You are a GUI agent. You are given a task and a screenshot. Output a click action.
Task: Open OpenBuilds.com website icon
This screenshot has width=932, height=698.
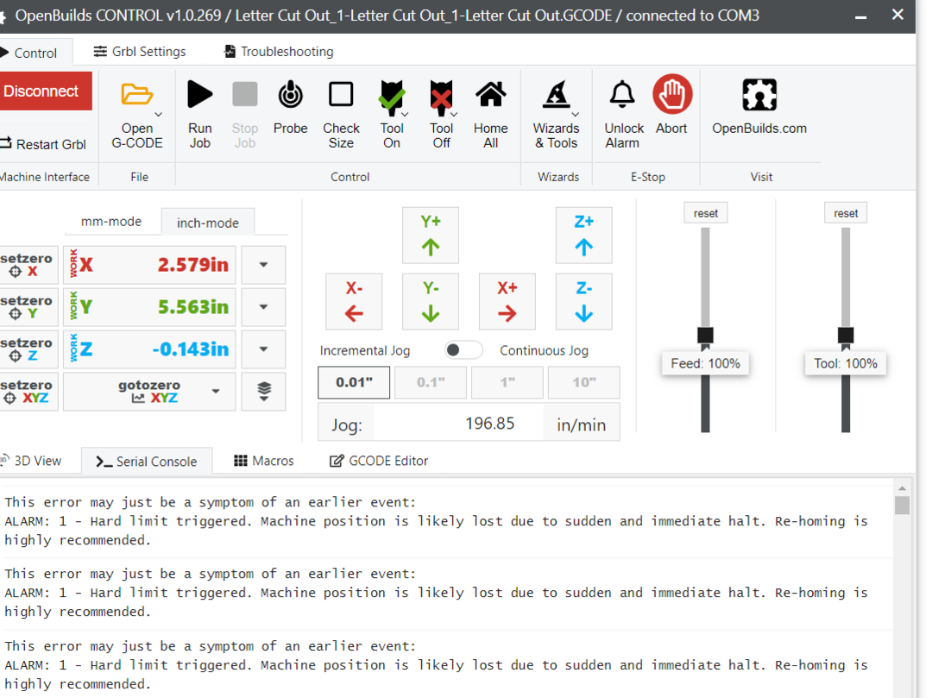tap(759, 95)
